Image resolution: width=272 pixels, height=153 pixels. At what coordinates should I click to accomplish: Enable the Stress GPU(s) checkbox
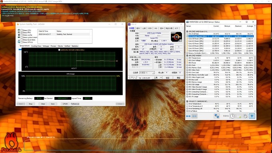coord(22,42)
